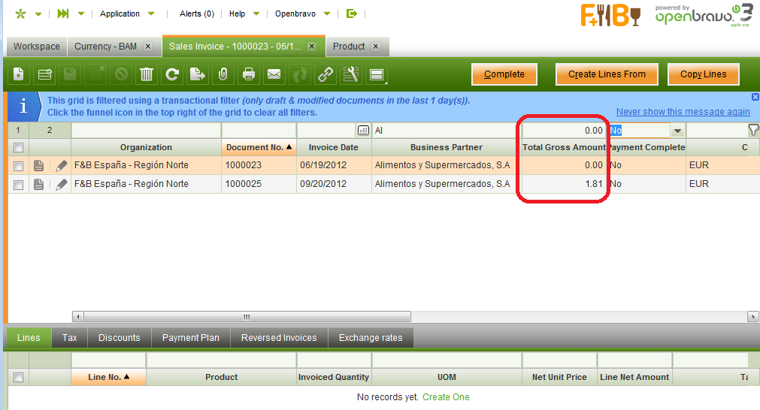Click the Create One link

[446, 397]
